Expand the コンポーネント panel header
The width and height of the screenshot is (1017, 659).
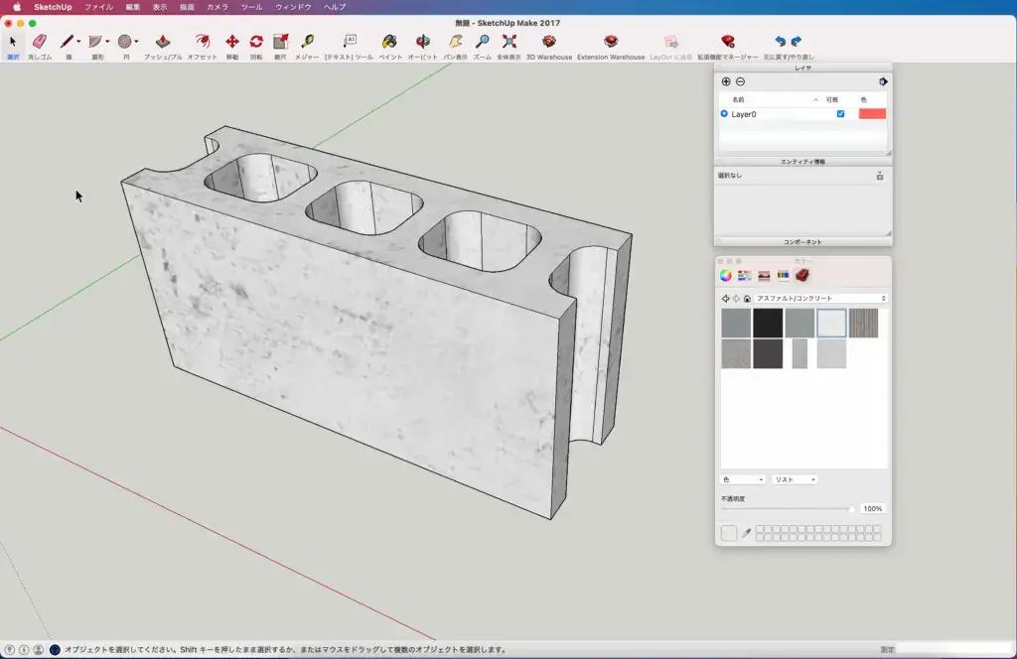tap(802, 242)
